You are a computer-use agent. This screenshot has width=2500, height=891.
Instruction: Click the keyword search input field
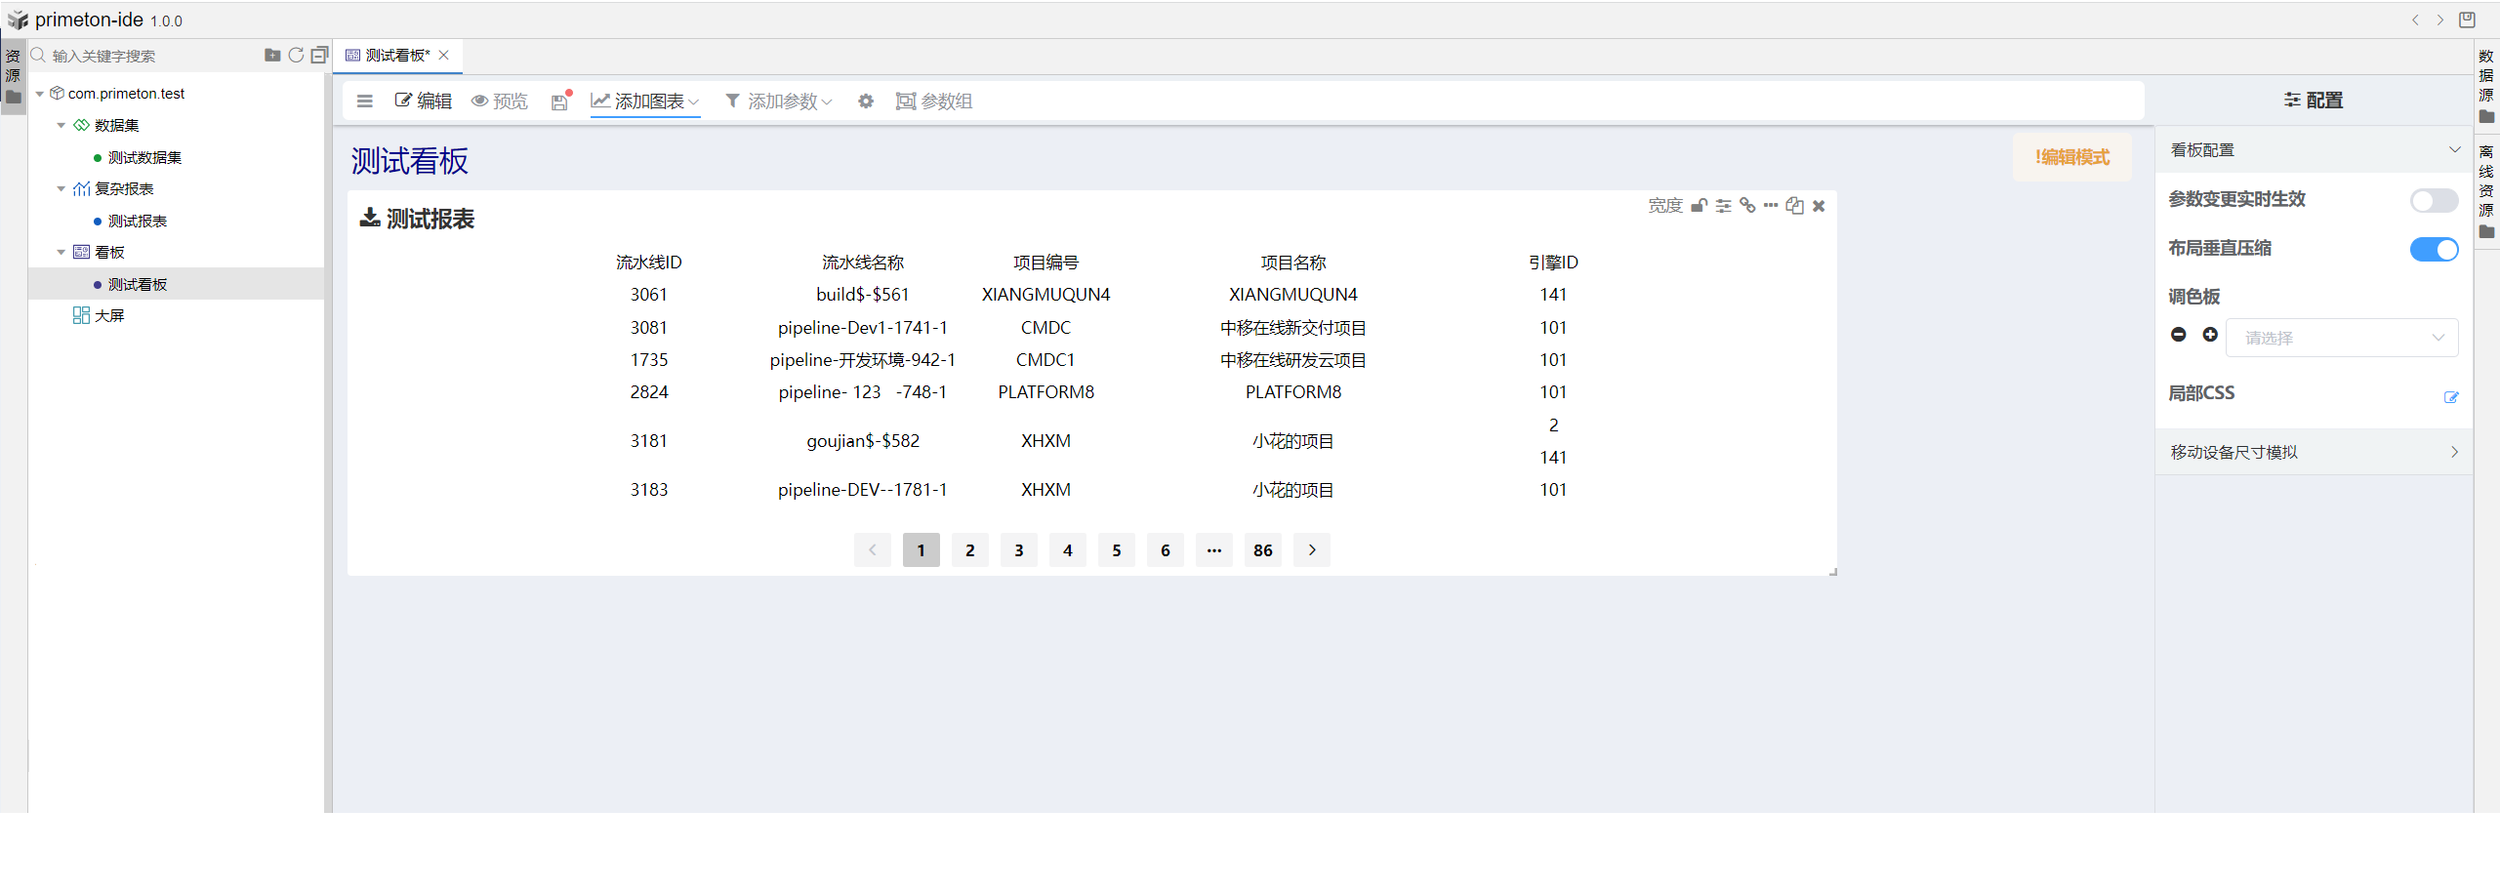point(146,57)
